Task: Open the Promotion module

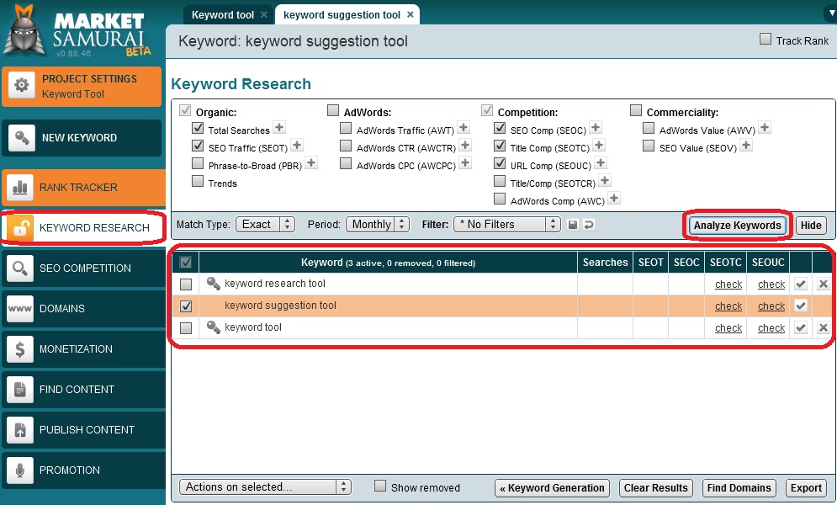Action: tap(84, 470)
